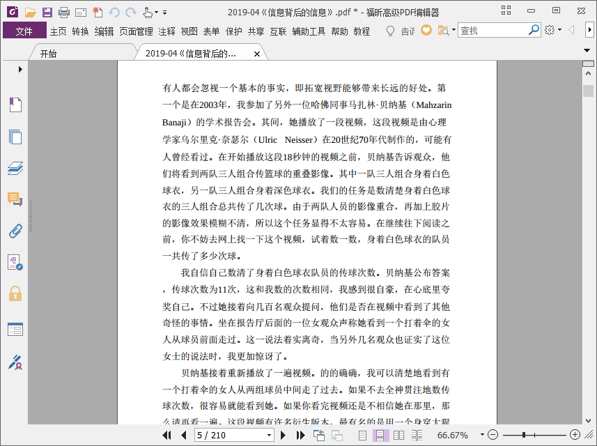This screenshot has width=597, height=446.
Task: Open a file with the folder icon
Action: pos(30,13)
